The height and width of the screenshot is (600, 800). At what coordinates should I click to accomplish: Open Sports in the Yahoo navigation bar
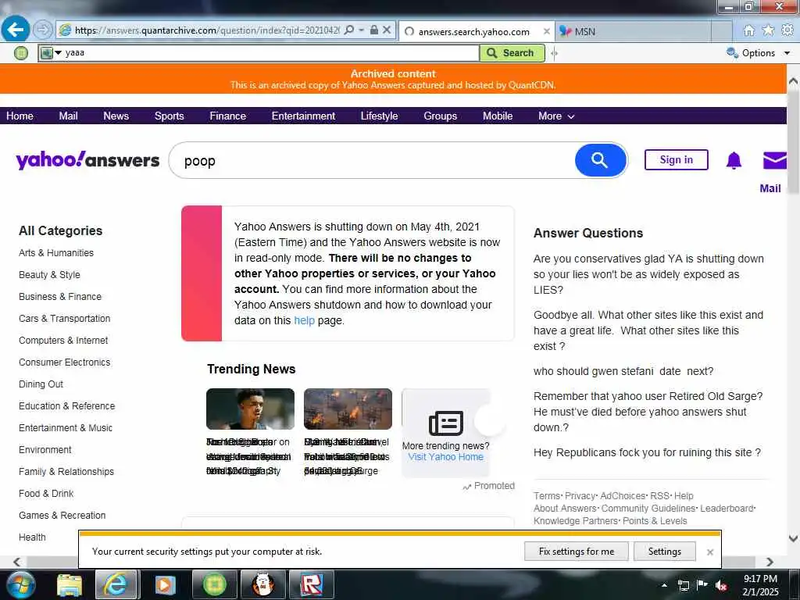tap(169, 116)
